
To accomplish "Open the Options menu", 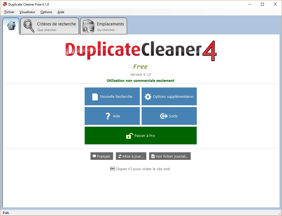I will 46,12.
